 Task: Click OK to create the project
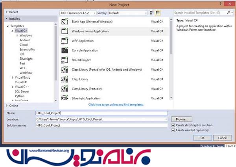point(203,138)
